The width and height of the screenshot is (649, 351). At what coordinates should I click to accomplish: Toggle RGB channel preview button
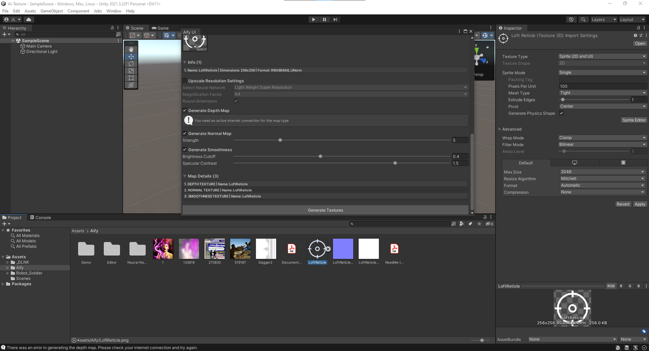pos(611,286)
